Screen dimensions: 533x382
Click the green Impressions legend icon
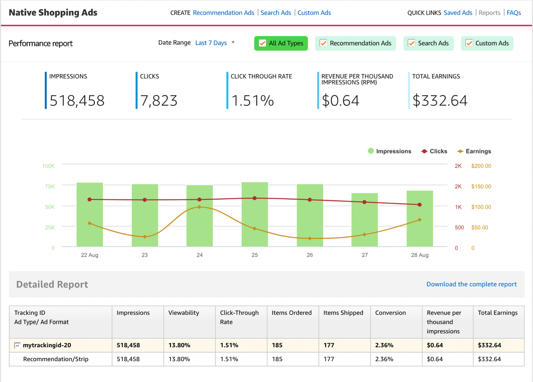[371, 151]
